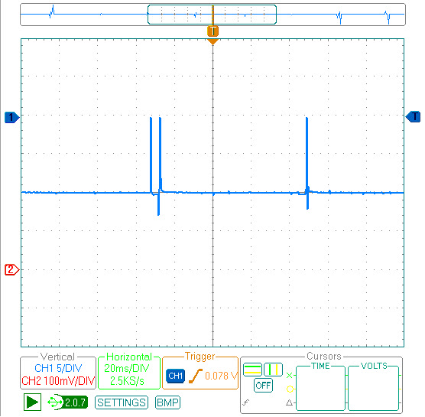The height and width of the screenshot is (417, 425).
Task: Click the CH2 100mV/DIV vertical scale
Action: [x=58, y=381]
